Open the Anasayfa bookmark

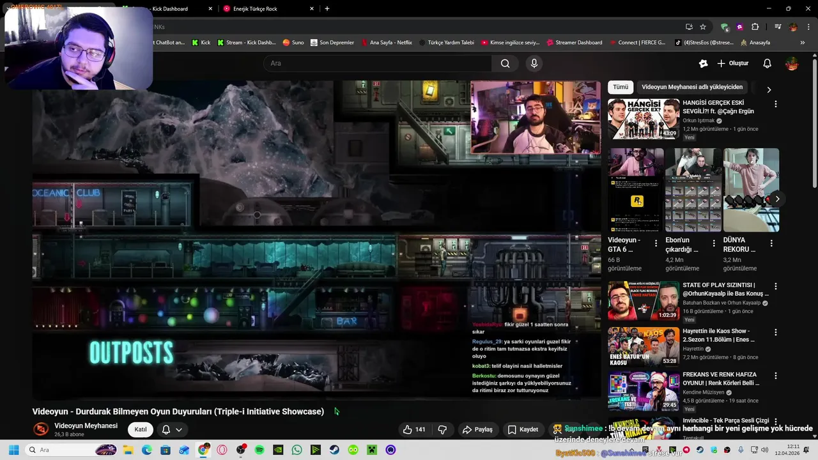pyautogui.click(x=755, y=43)
